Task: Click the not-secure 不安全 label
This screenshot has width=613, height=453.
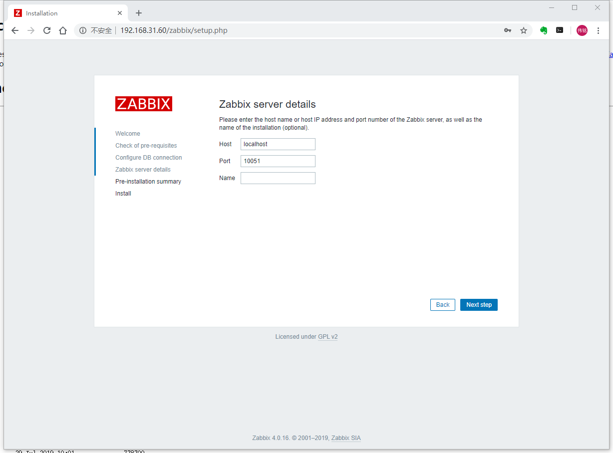Action: [101, 30]
